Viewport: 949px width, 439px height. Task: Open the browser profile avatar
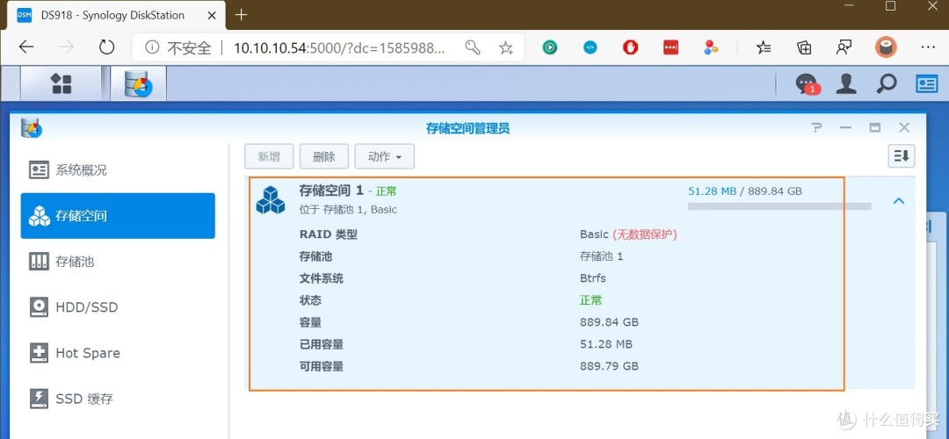click(886, 47)
